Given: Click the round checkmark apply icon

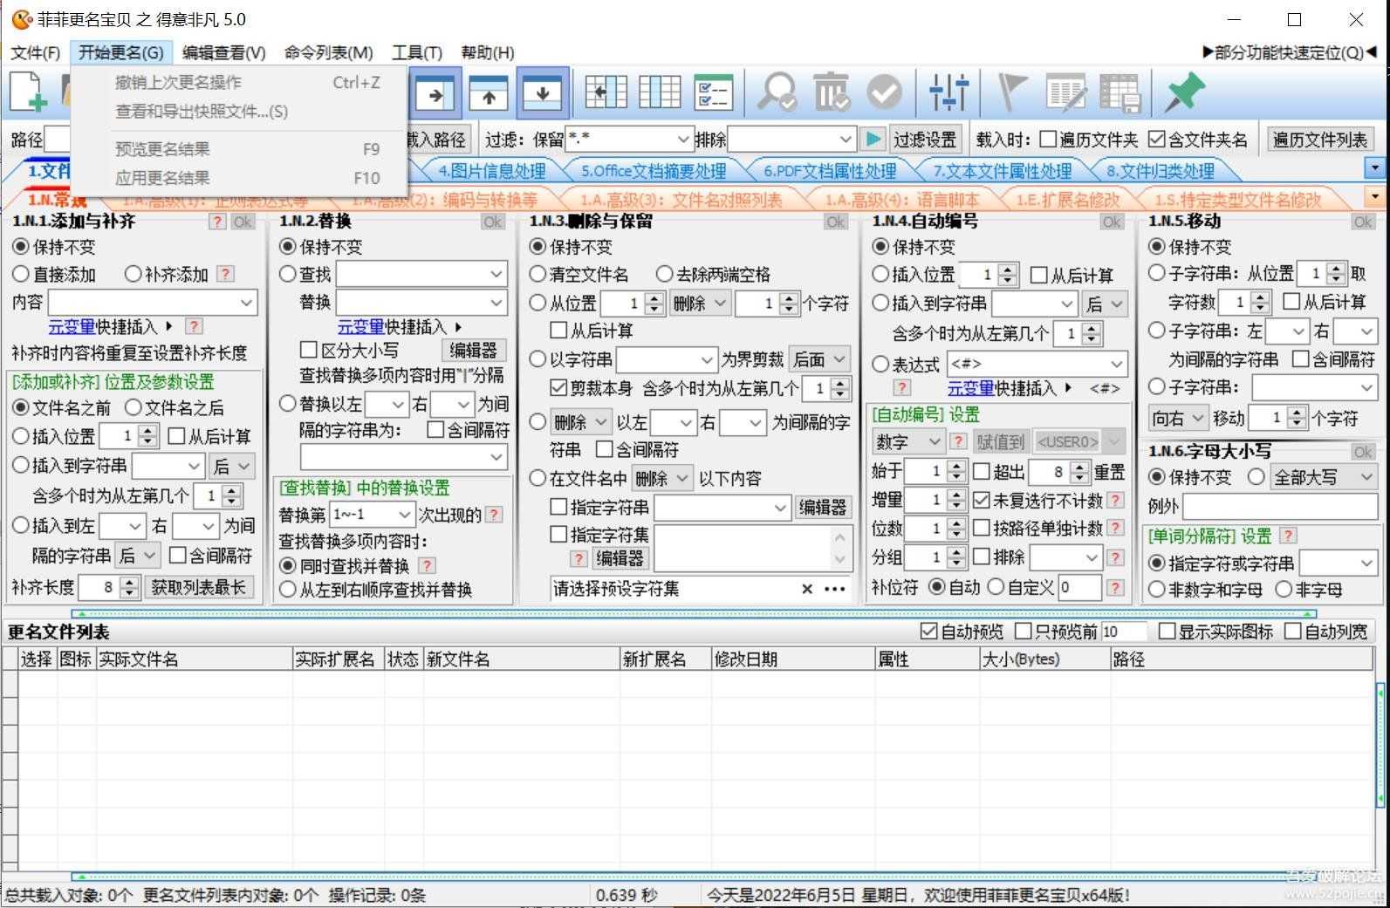Looking at the screenshot, I should 884,92.
